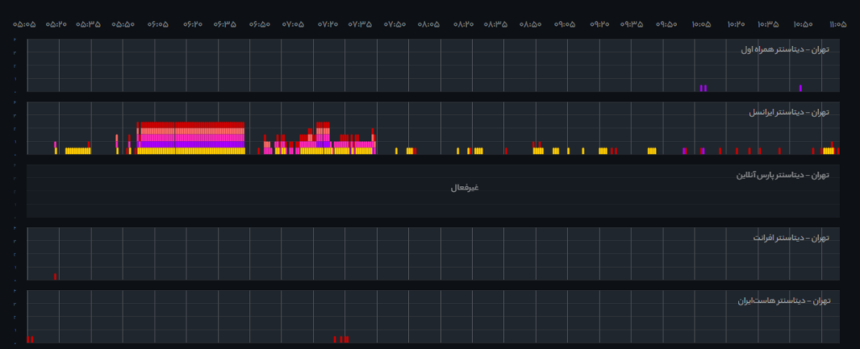Open the تهران - دیتاسنتر ایرانسل panel title
This screenshot has height=349, width=860.
coord(789,112)
